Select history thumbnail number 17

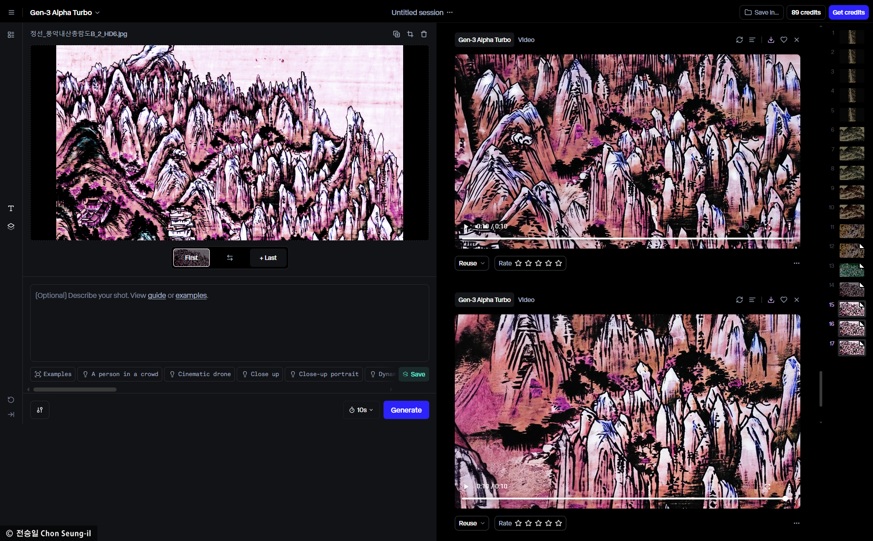click(852, 348)
